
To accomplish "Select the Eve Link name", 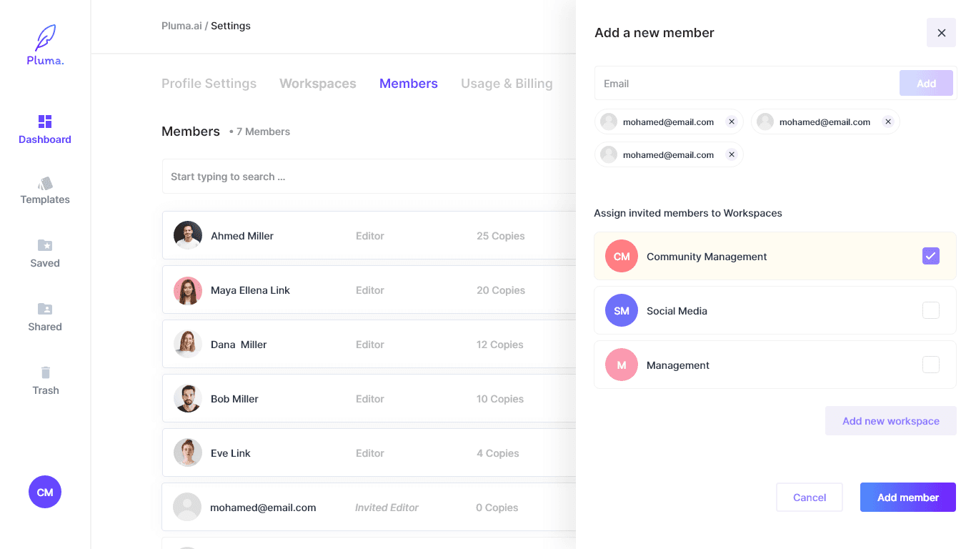I will coord(231,453).
